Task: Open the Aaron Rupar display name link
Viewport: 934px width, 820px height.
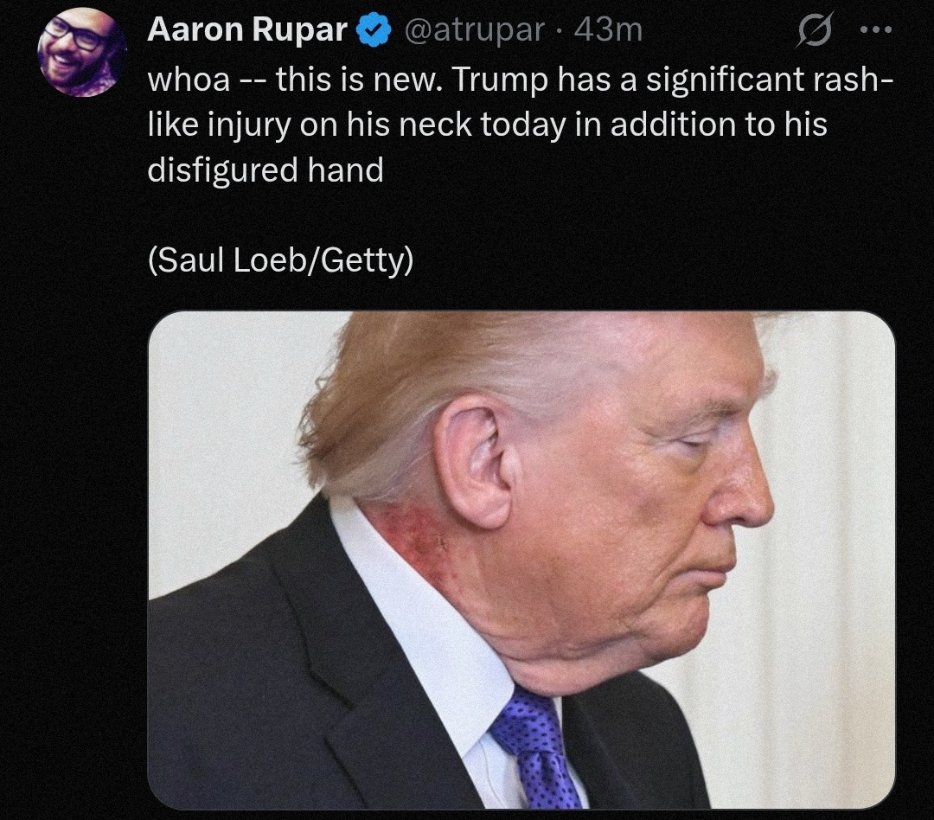Action: [x=247, y=29]
